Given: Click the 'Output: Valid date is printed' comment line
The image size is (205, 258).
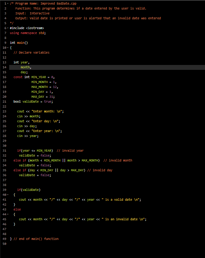Looking at the screenshot, I should click(x=88, y=18).
